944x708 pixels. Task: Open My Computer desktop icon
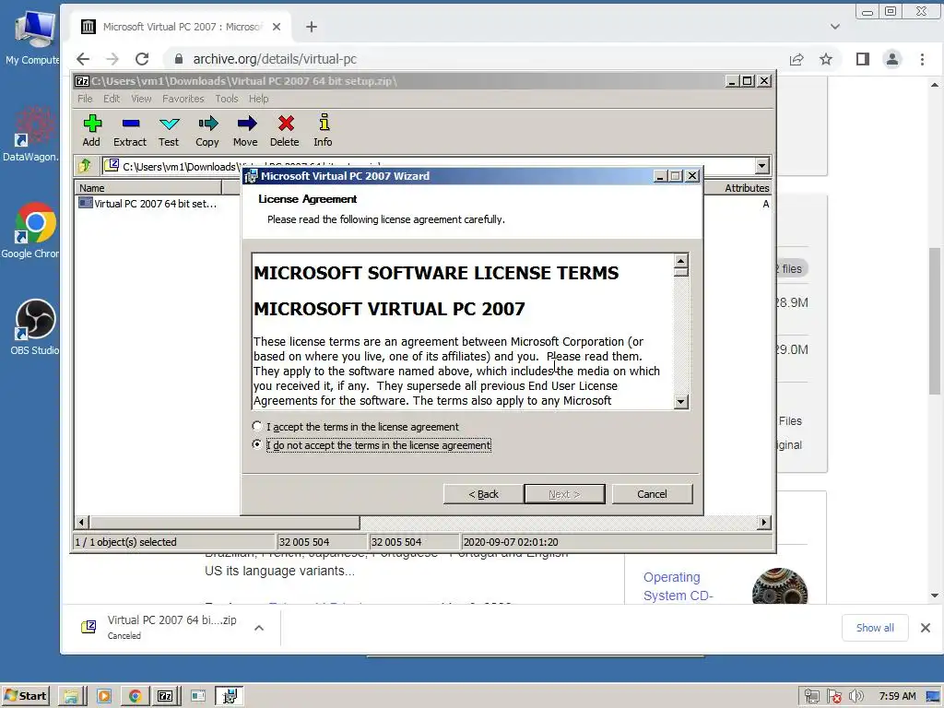(33, 37)
